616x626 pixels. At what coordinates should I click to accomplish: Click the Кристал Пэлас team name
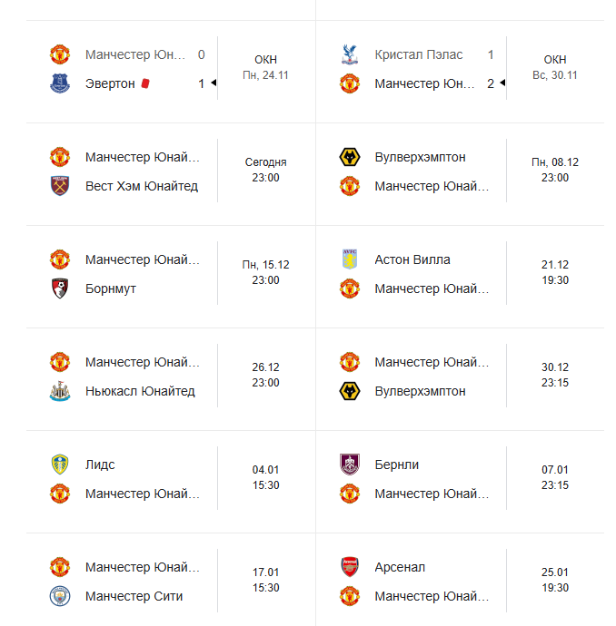coord(418,54)
